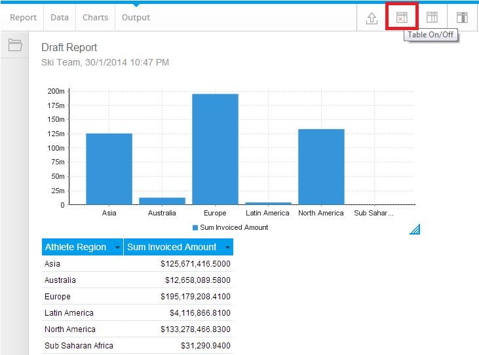Click the 'Sub Sahar...' axis label
Image resolution: width=479 pixels, height=355 pixels.
[374, 213]
